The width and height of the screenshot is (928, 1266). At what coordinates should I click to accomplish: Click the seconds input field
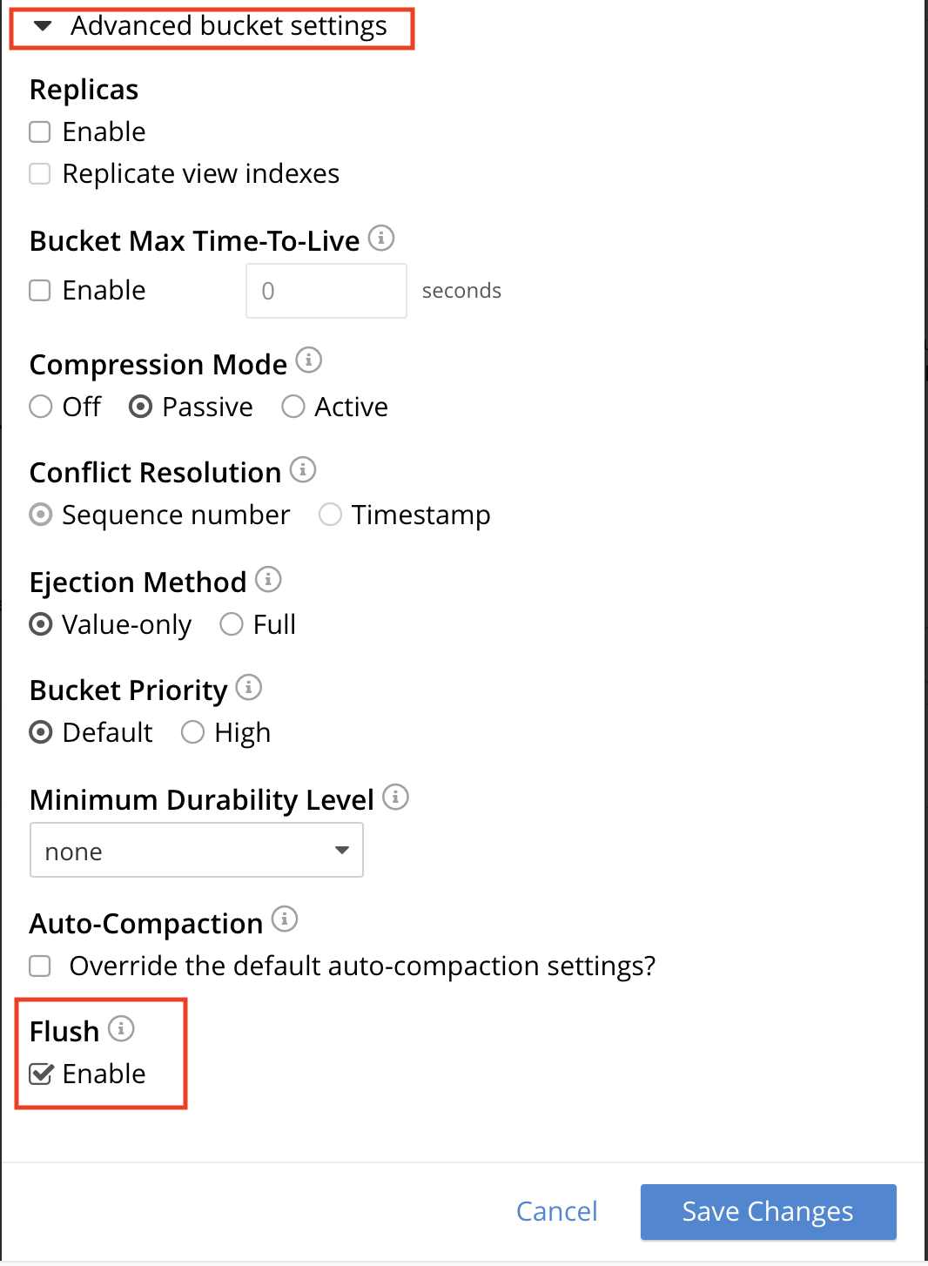pos(326,290)
